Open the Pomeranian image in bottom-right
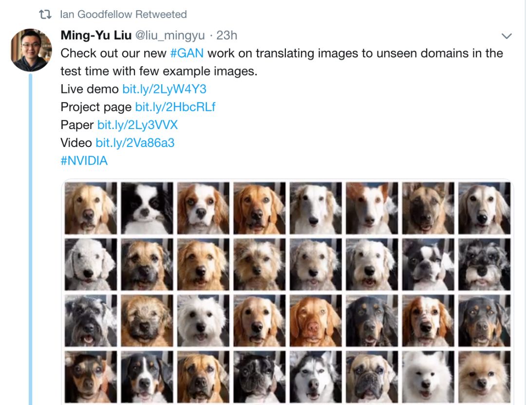The image size is (526, 405). [485, 377]
